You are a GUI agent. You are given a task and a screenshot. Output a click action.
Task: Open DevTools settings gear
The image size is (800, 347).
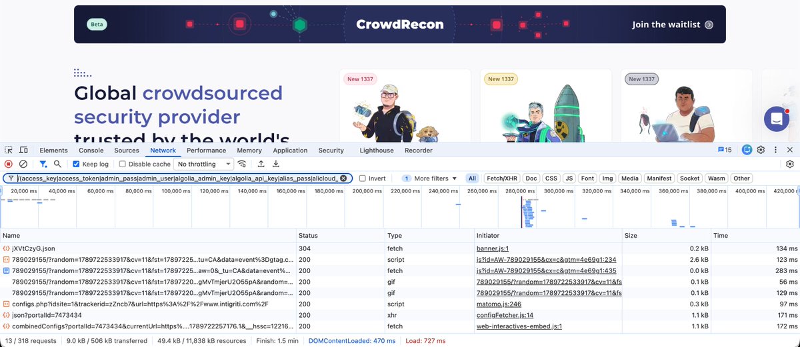click(761, 151)
